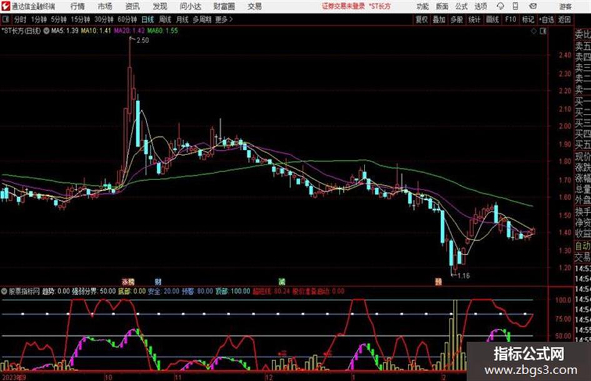The image size is (591, 381).
Task: Switch to 60分钟 period tab
Action: (x=127, y=19)
